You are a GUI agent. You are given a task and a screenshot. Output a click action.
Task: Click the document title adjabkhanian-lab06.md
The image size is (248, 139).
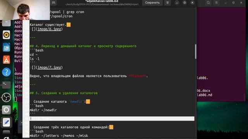pos(102,1)
